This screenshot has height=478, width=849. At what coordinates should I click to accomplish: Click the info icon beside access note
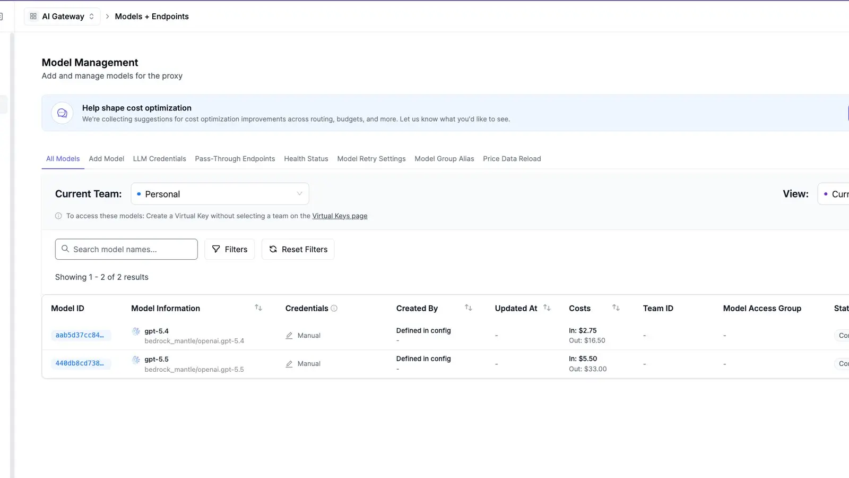tap(58, 216)
